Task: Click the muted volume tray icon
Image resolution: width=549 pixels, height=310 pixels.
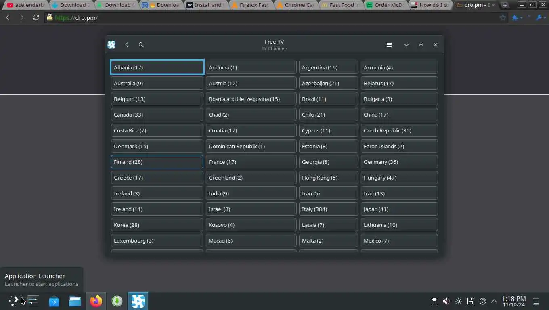Action: click(446, 301)
